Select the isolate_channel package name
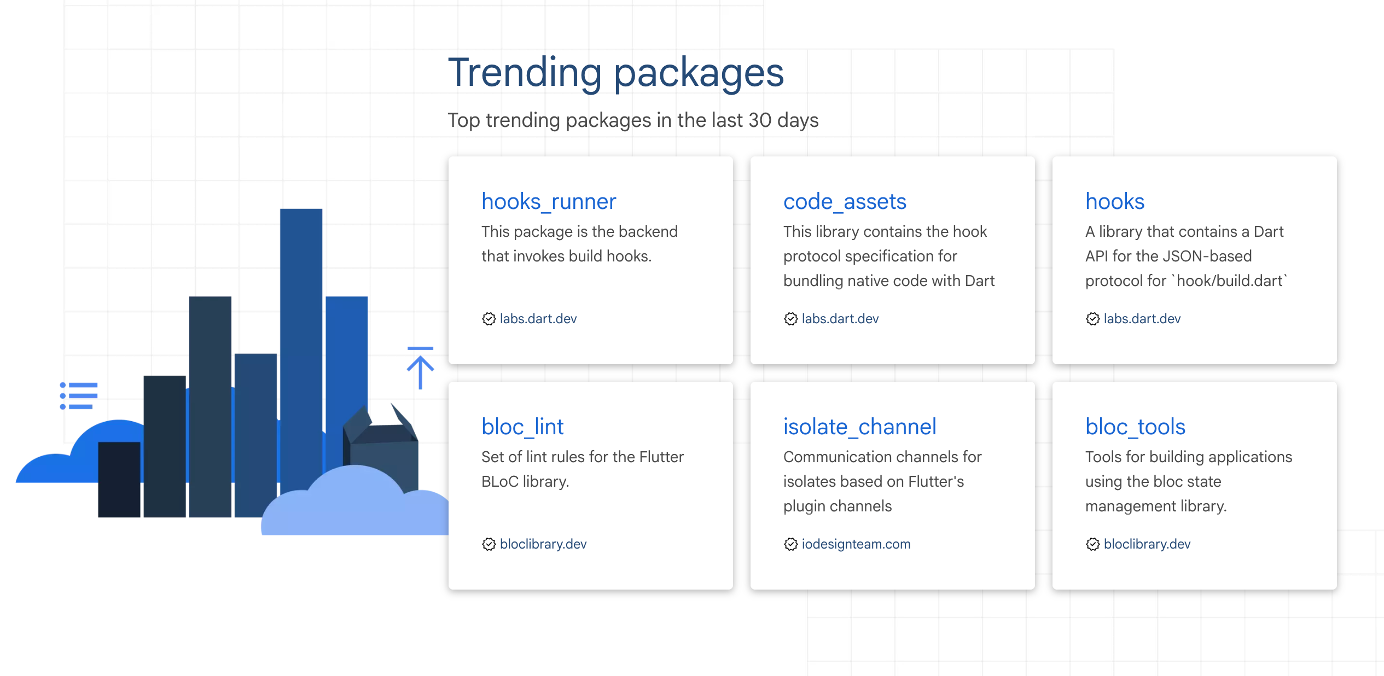This screenshot has width=1384, height=676. 860,427
